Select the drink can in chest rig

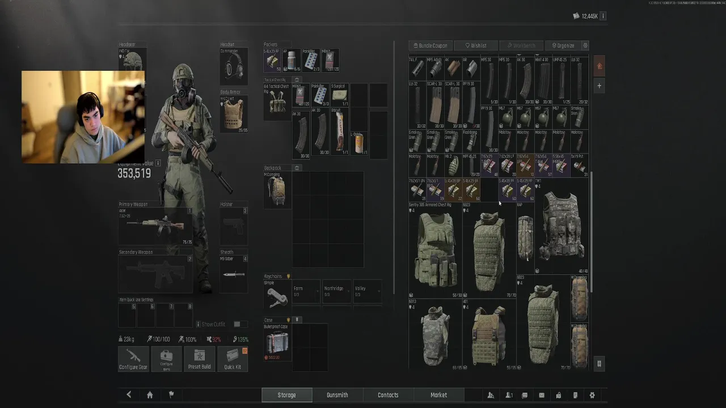click(x=358, y=143)
